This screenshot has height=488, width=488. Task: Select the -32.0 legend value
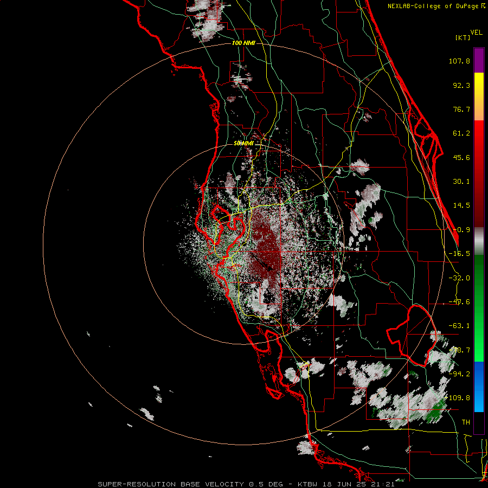(x=459, y=278)
